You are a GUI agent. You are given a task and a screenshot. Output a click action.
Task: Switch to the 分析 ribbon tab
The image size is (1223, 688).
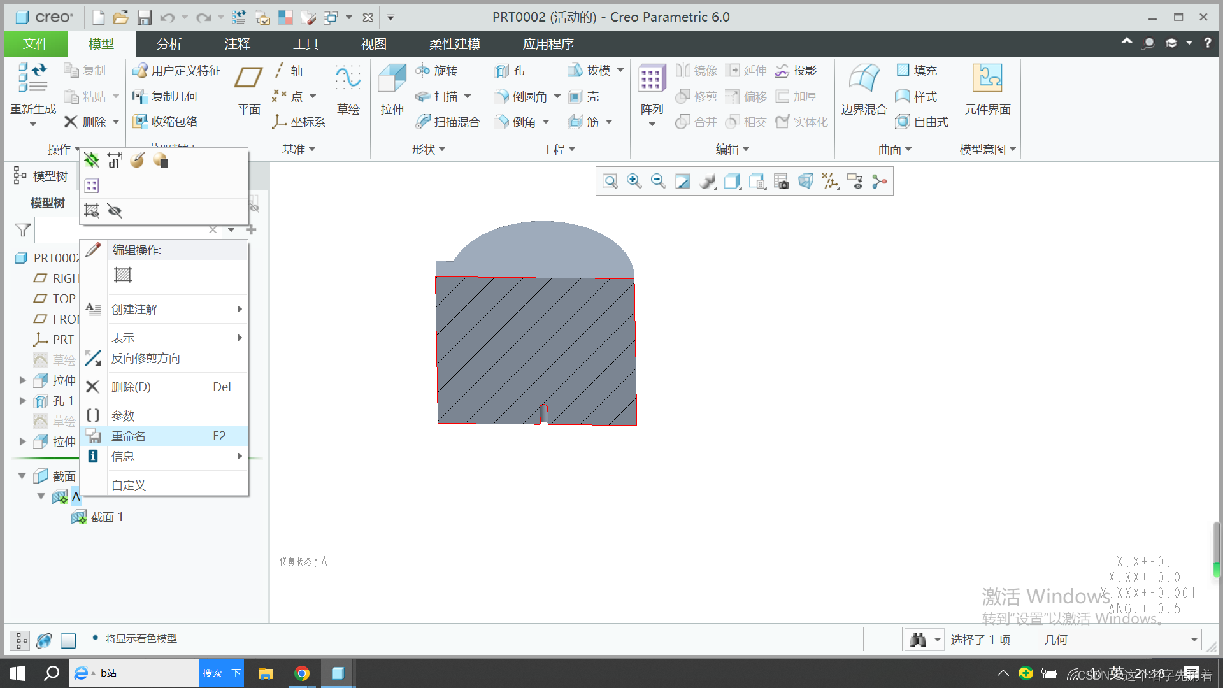(169, 44)
